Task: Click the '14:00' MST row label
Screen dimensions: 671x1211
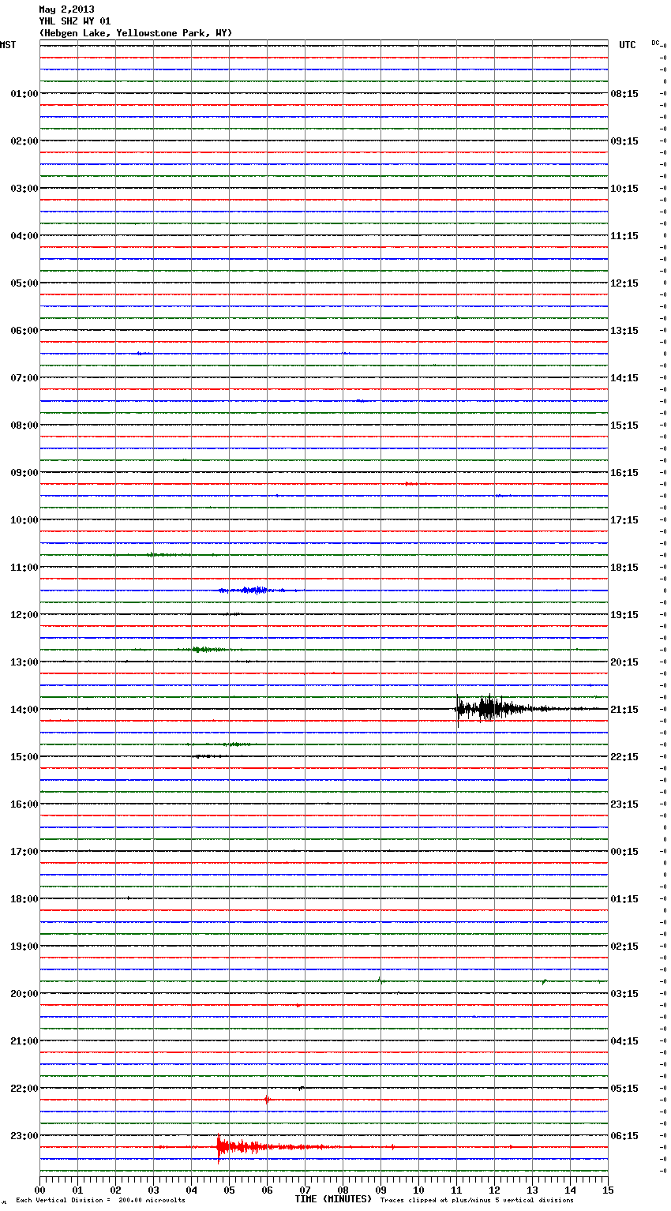Action: (24, 710)
